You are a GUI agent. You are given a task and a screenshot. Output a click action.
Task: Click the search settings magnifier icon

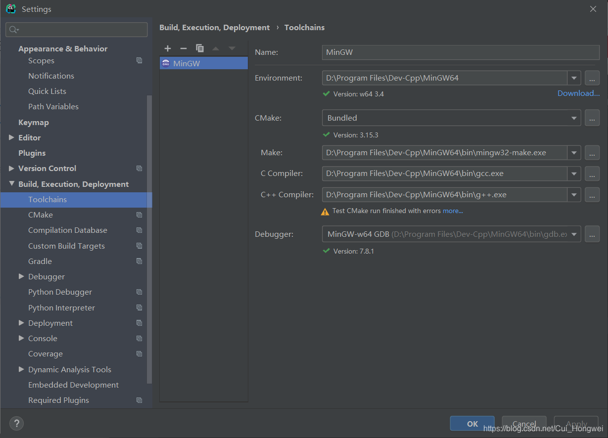tap(14, 30)
